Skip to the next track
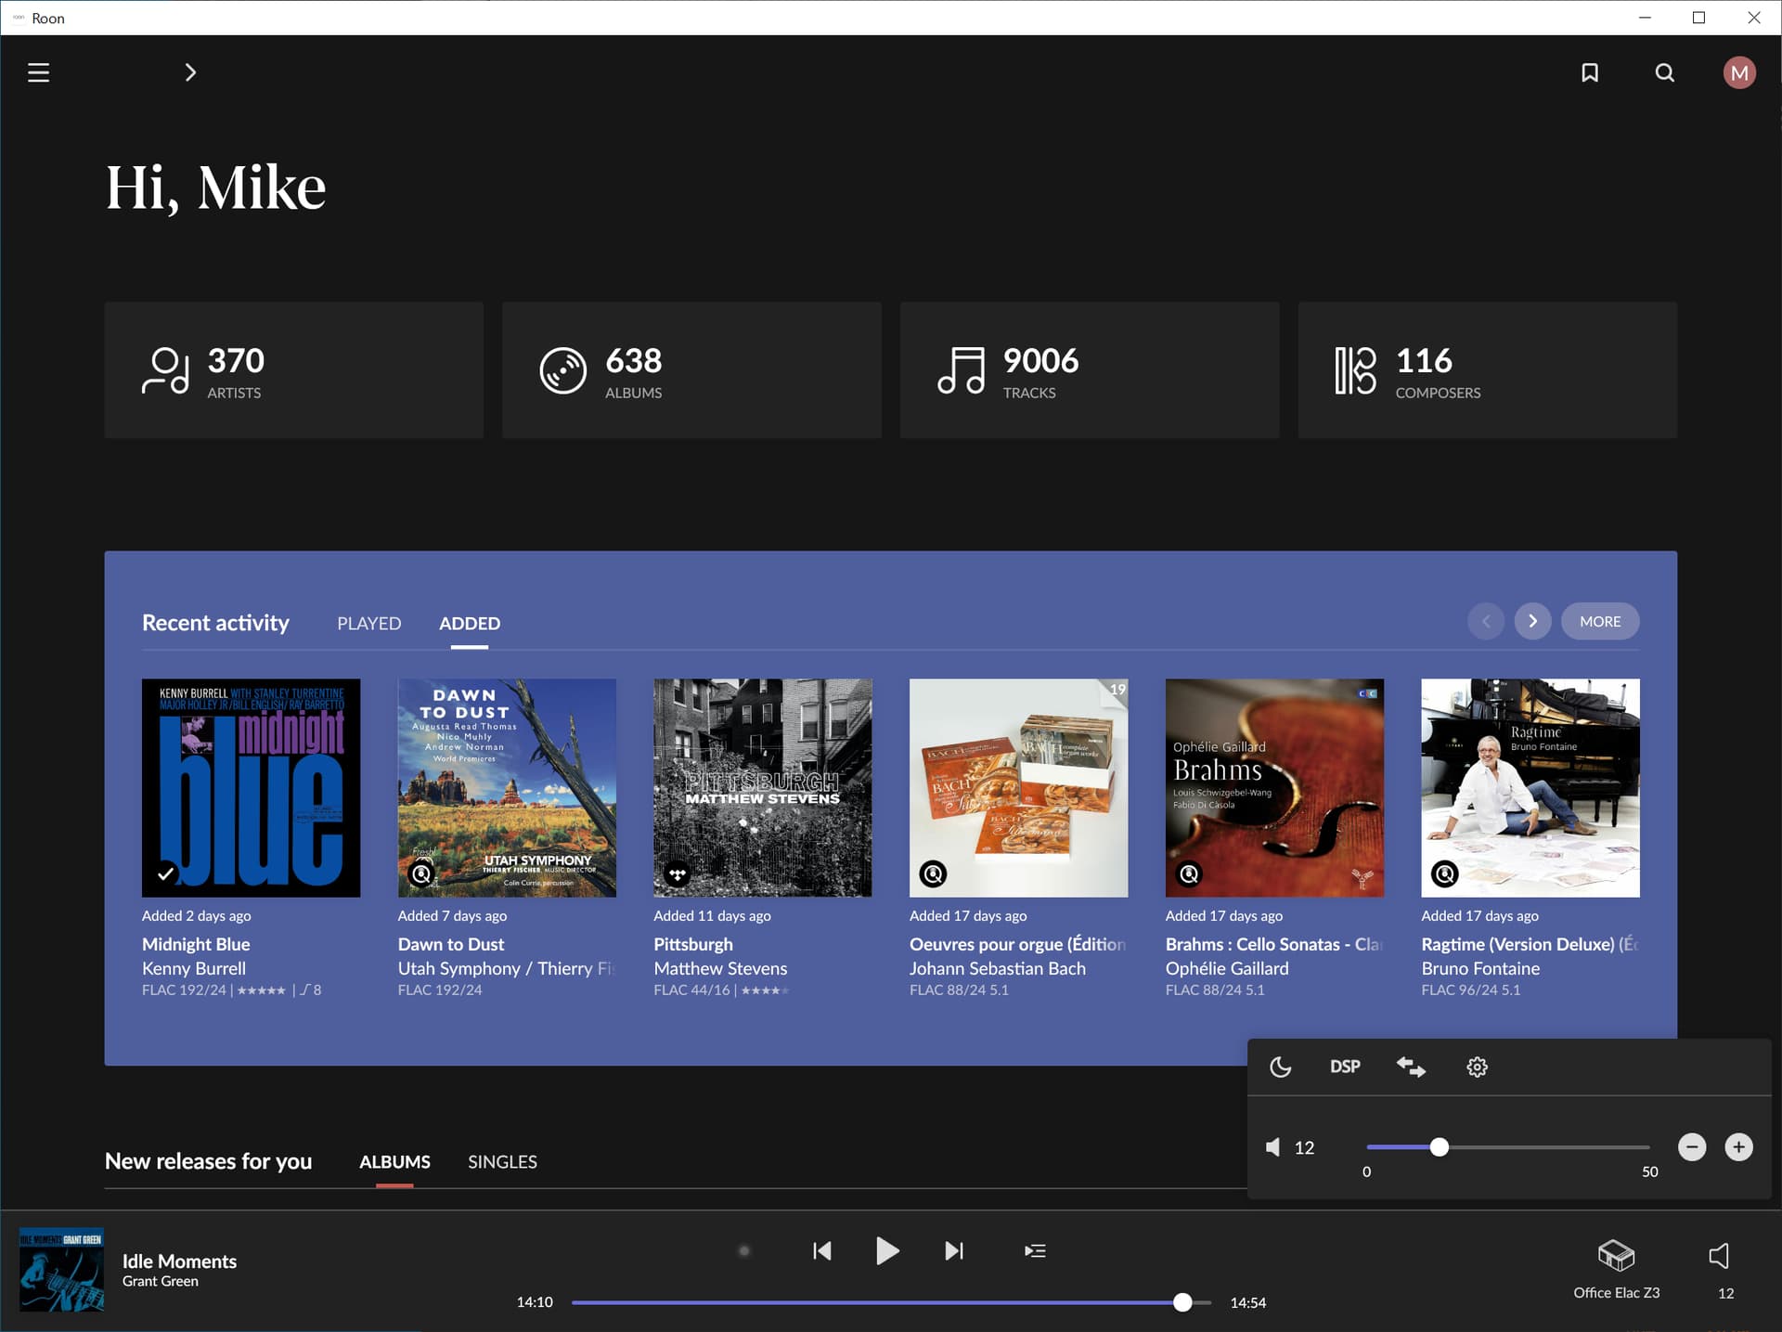Screen dimensions: 1782x1332 pyautogui.click(x=954, y=1251)
